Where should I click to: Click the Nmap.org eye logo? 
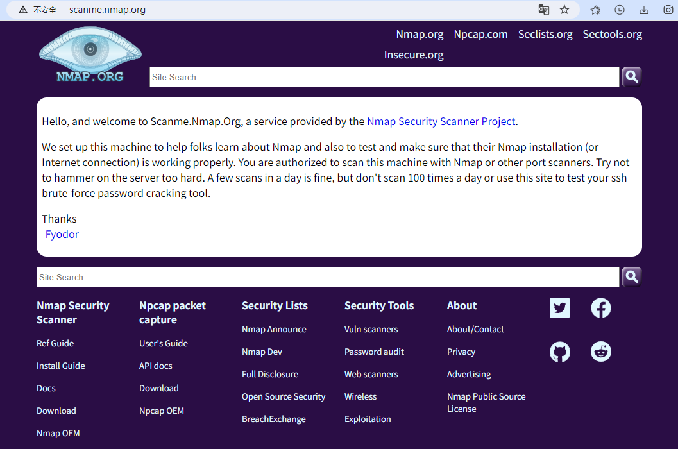tap(90, 55)
